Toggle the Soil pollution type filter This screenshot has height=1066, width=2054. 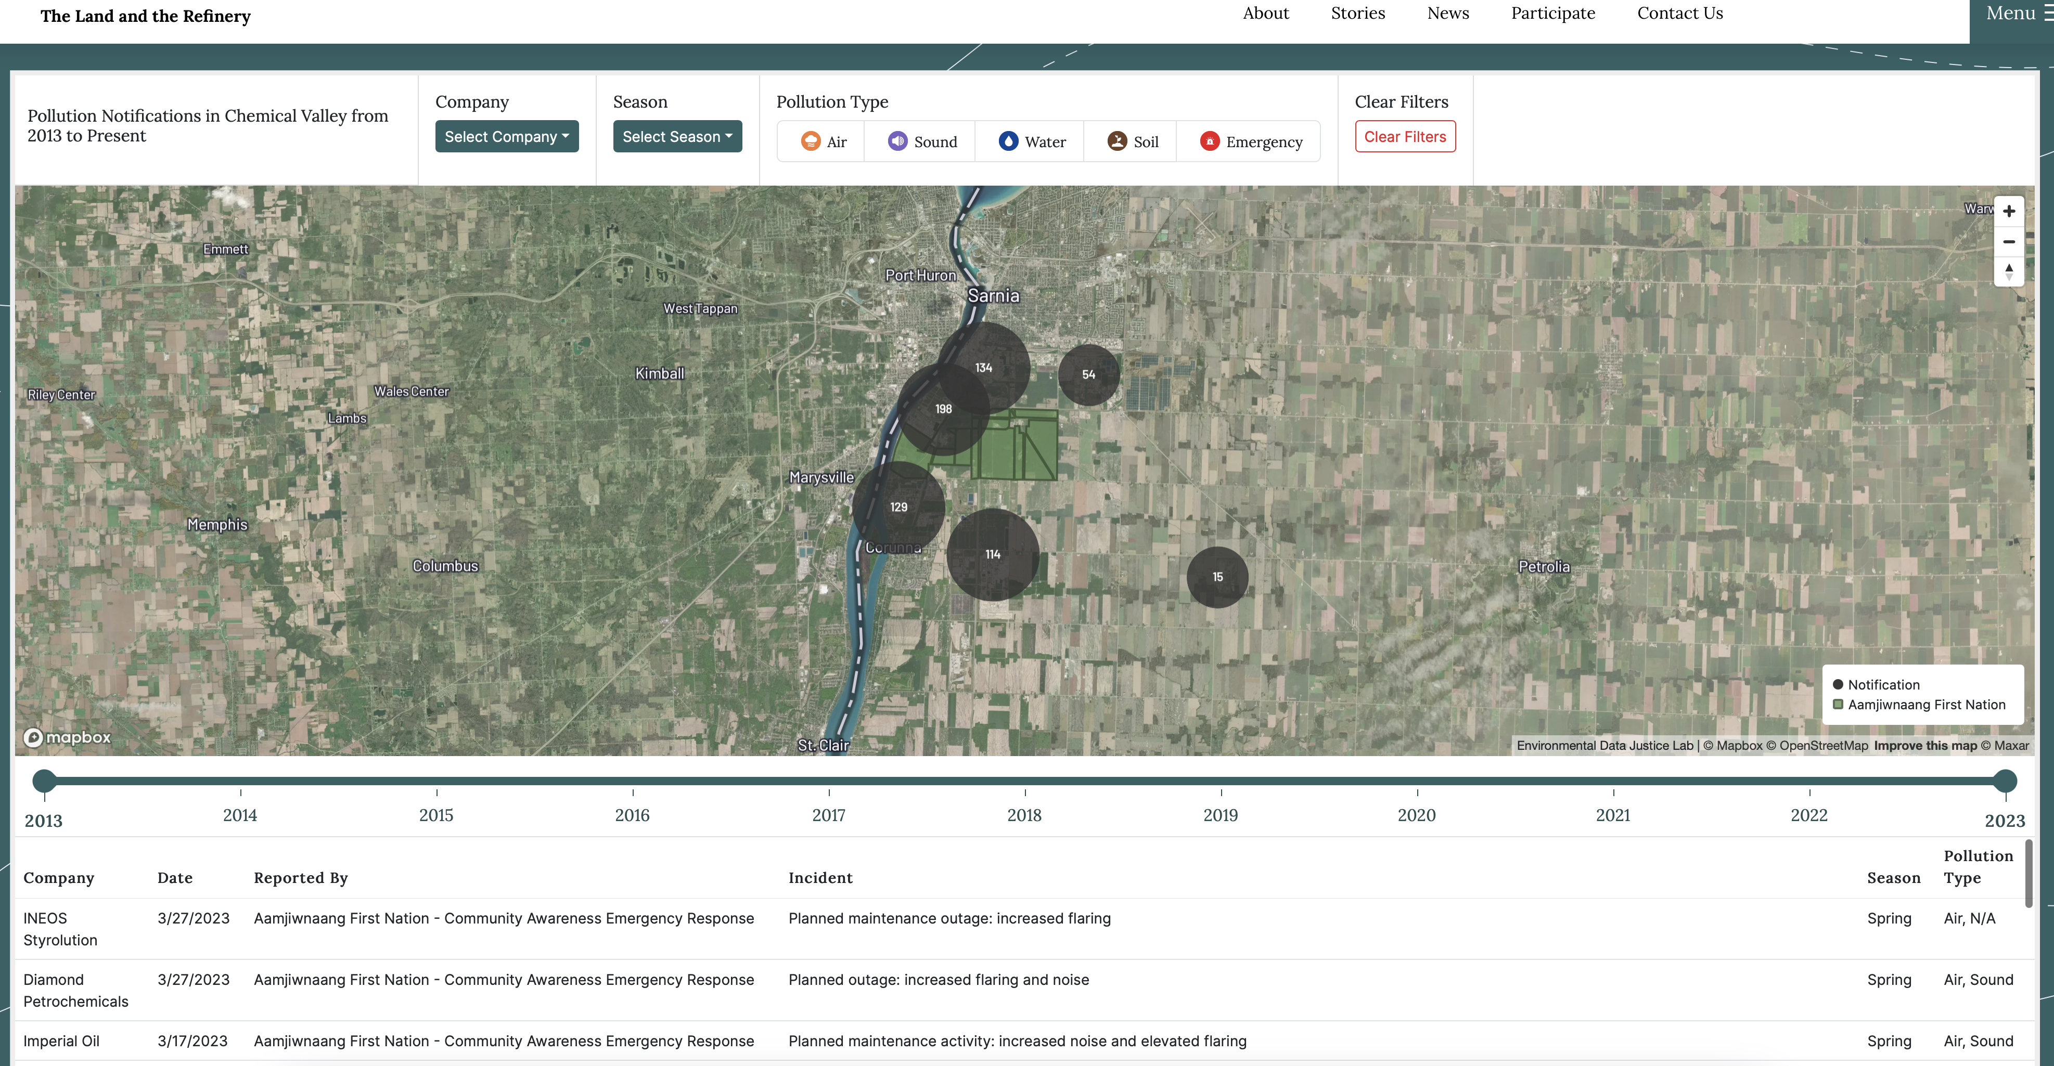pyautogui.click(x=1132, y=142)
